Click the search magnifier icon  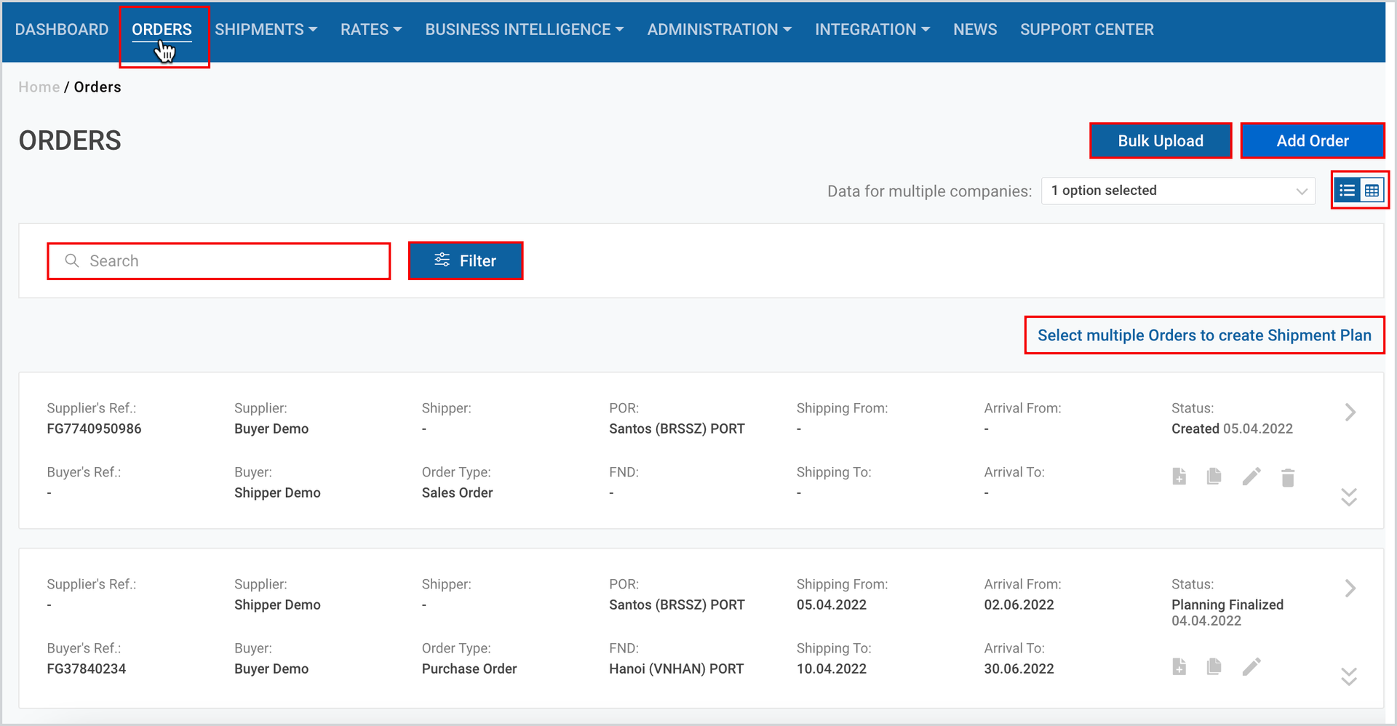72,260
